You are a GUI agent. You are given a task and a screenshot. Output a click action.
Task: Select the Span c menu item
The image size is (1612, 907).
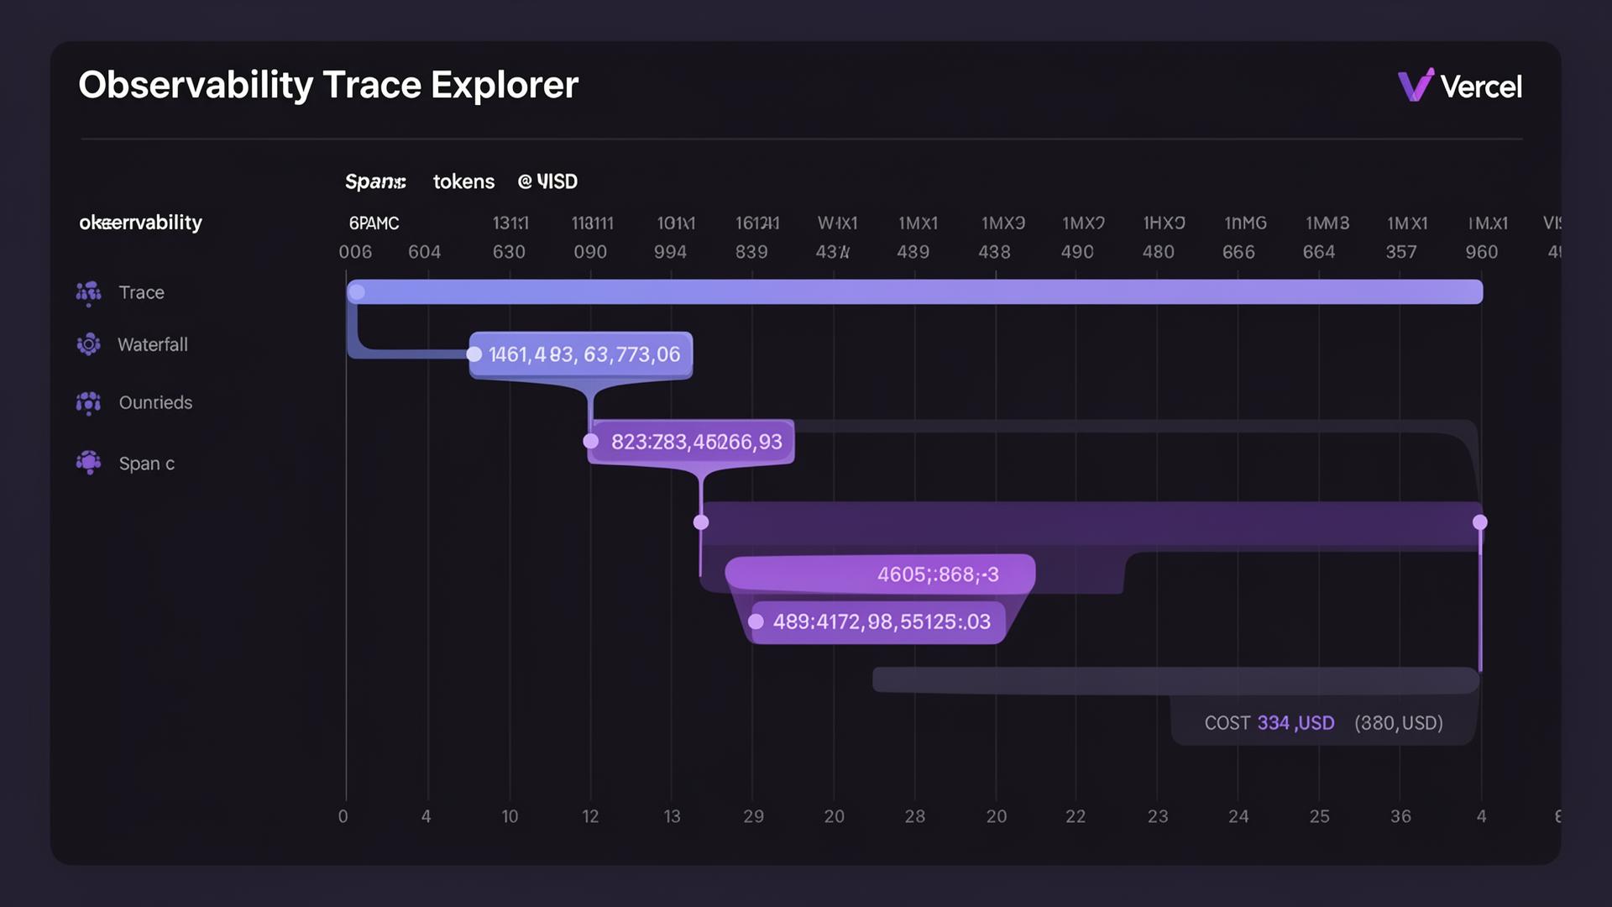pyautogui.click(x=146, y=464)
